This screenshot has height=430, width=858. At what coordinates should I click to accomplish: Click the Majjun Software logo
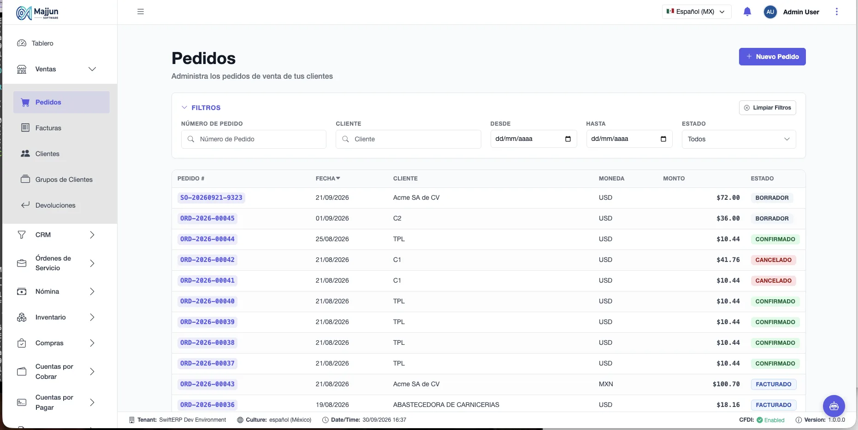[x=37, y=12]
